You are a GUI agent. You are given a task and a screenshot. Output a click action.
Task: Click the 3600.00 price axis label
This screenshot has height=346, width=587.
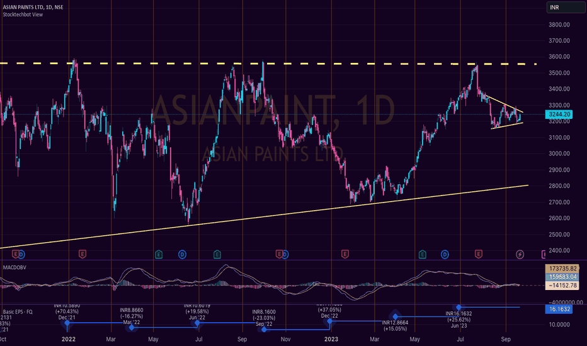tap(559, 57)
